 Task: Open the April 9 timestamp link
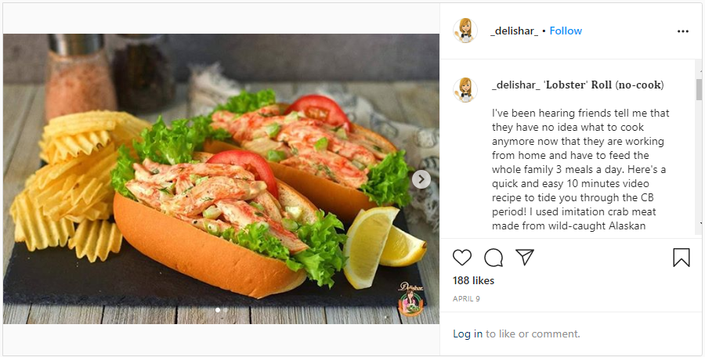pos(465,299)
